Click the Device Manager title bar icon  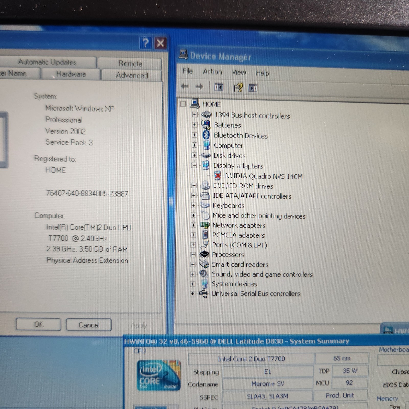point(183,55)
